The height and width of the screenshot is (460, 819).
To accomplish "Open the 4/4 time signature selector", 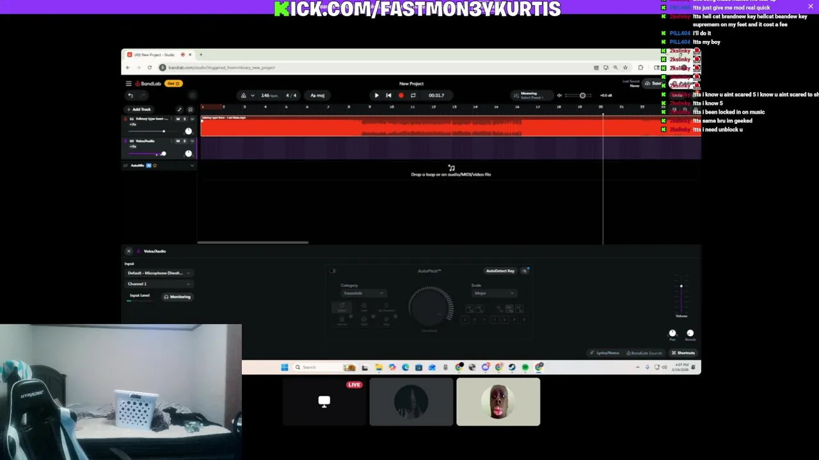I will tap(291, 96).
